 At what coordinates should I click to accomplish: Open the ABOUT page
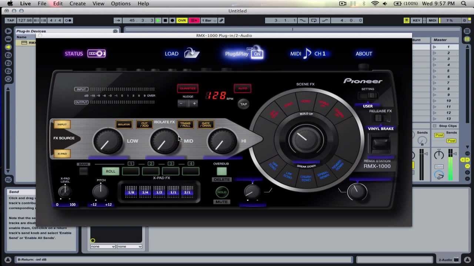click(x=364, y=54)
